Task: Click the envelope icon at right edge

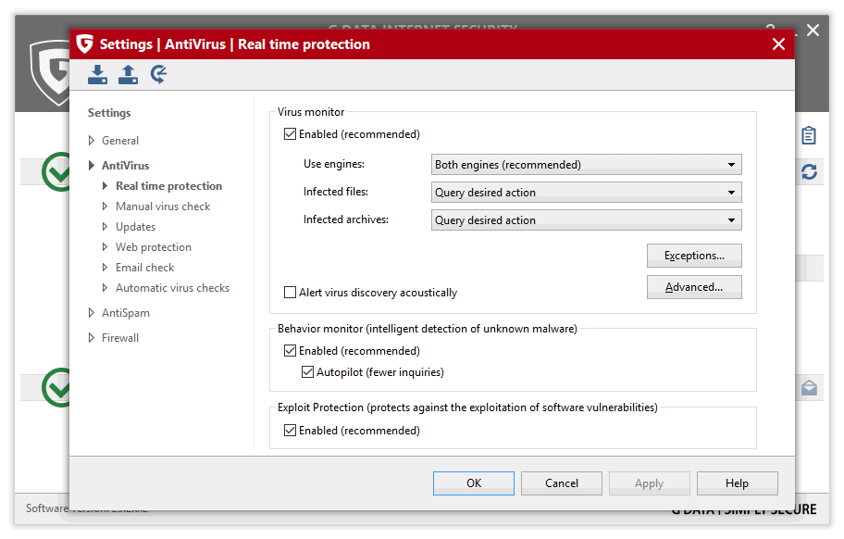Action: click(x=809, y=388)
